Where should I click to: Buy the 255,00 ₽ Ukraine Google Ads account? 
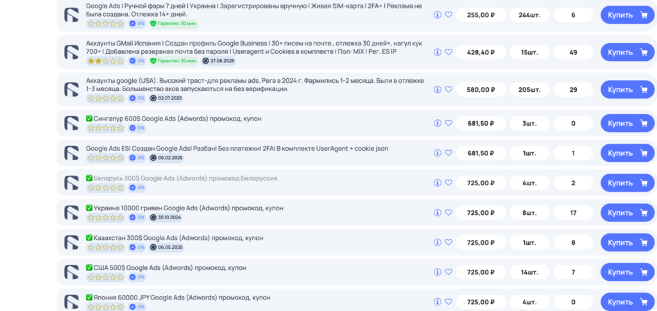pyautogui.click(x=627, y=15)
